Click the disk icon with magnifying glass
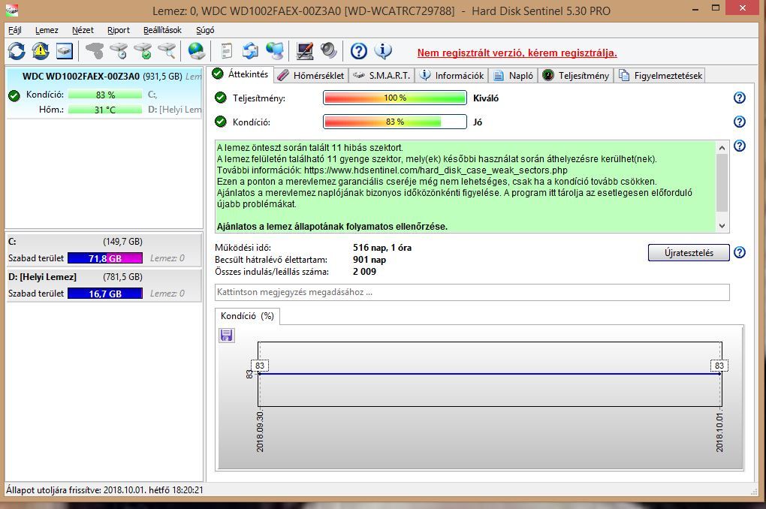This screenshot has width=766, height=509. click(x=167, y=51)
